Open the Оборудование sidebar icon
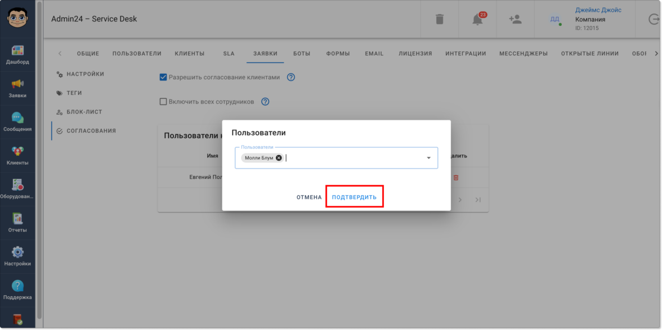The image size is (662, 330). [17, 184]
